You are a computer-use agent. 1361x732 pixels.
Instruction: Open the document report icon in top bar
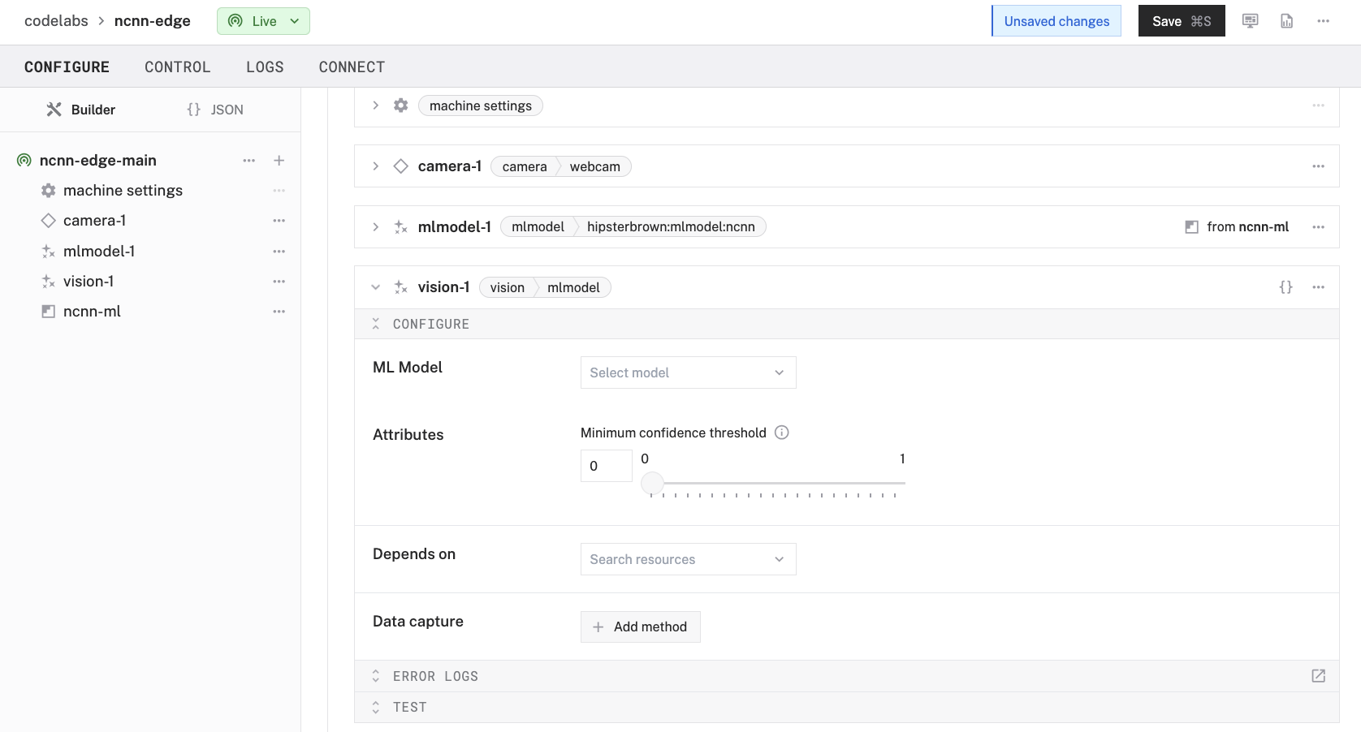[1287, 21]
